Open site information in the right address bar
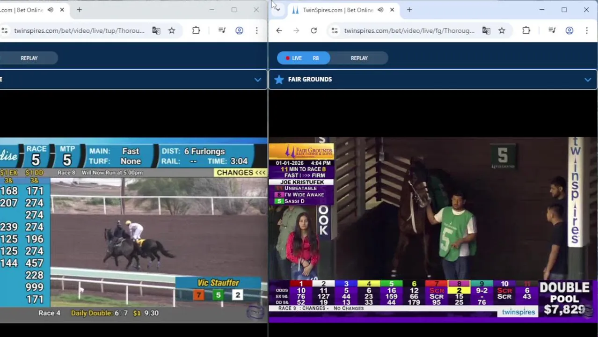This screenshot has height=337, width=598. [x=334, y=30]
